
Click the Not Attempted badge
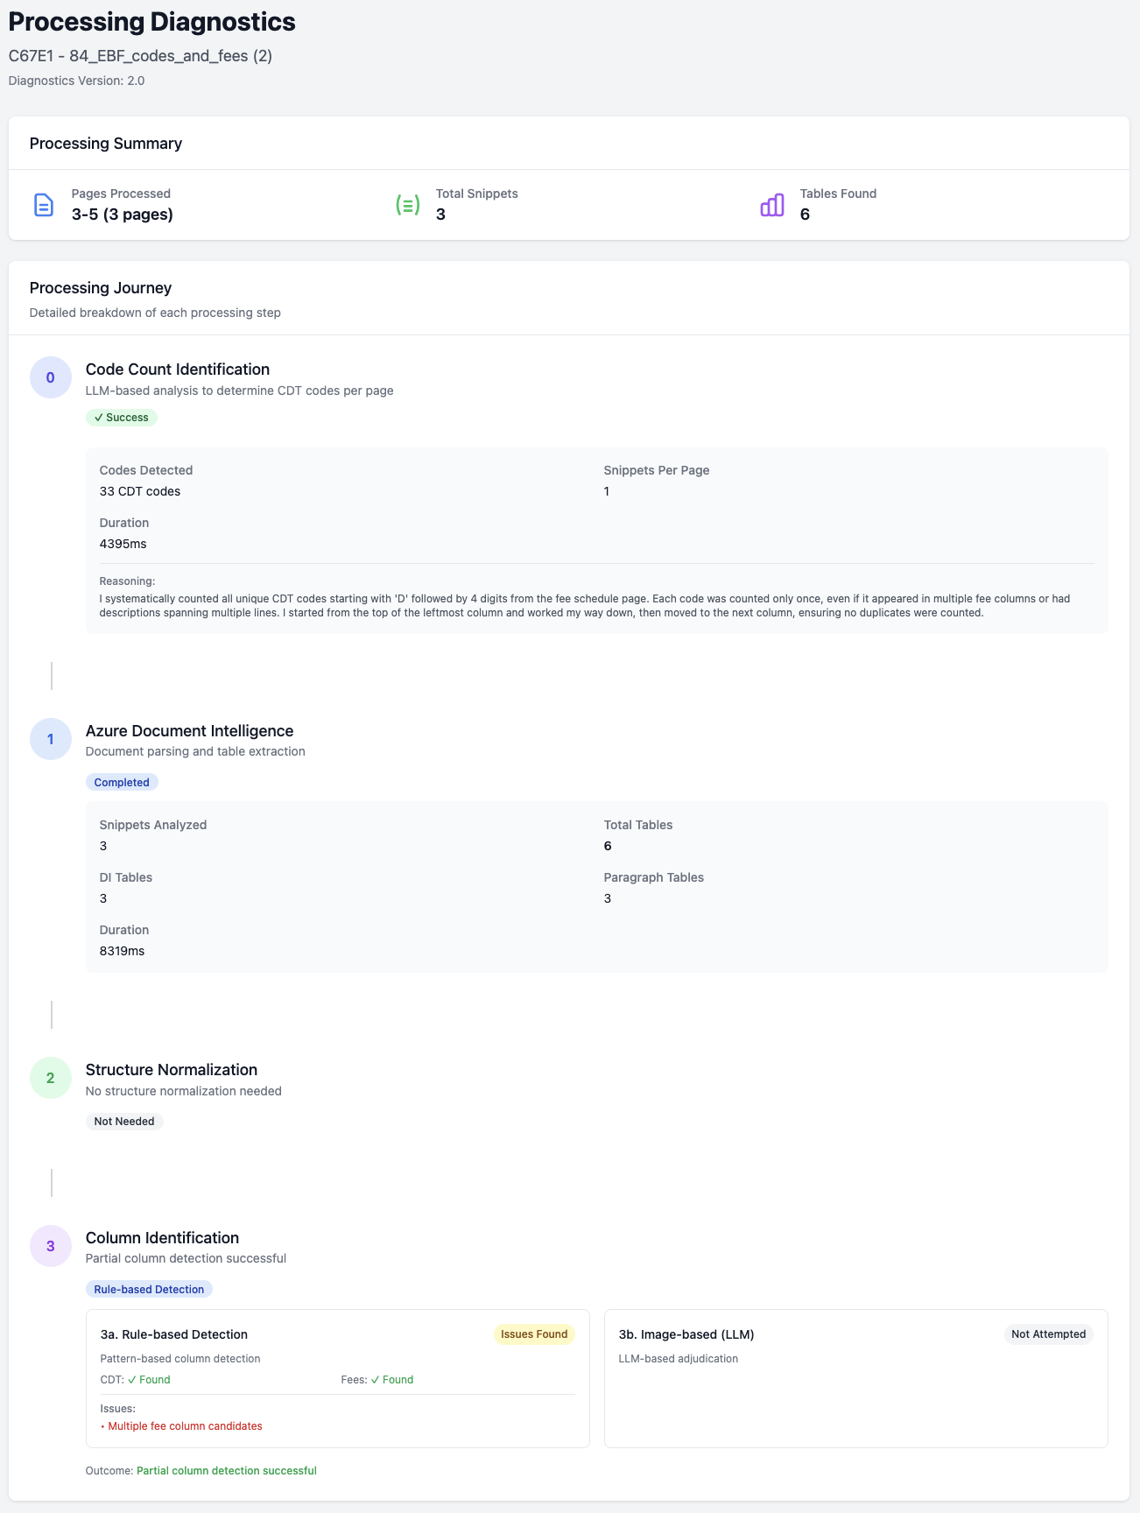click(x=1048, y=1334)
